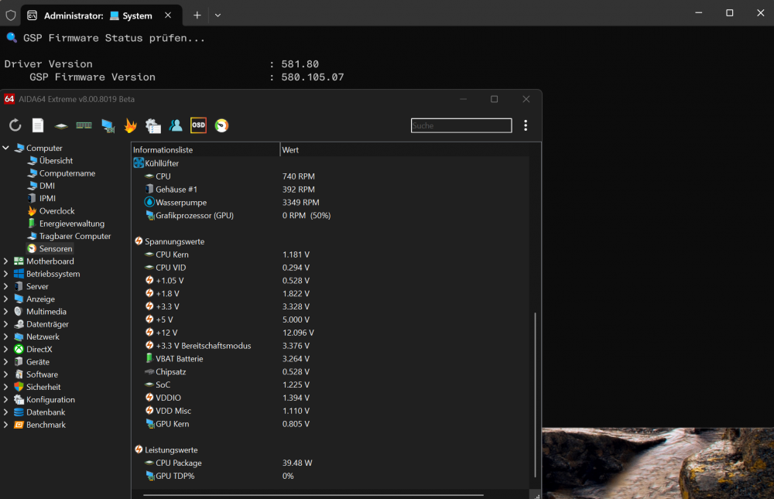Viewport: 774px width, 499px height.
Task: Click the Refresh icon in AIDA64 toolbar
Action: [15, 125]
